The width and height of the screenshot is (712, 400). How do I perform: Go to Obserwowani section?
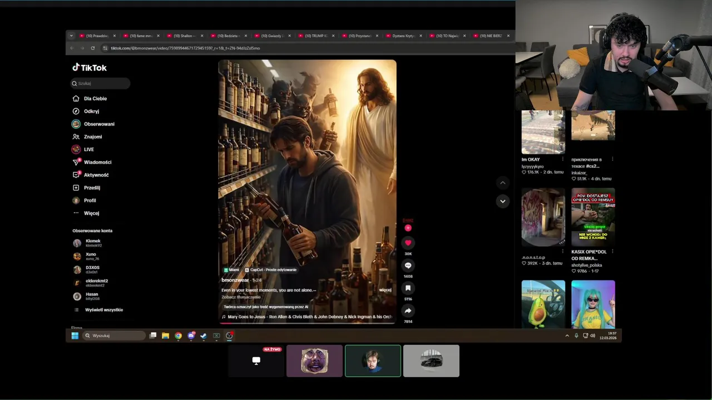tap(93, 124)
